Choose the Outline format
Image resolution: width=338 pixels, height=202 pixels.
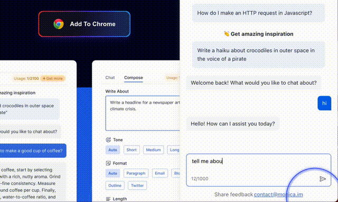[115, 186]
